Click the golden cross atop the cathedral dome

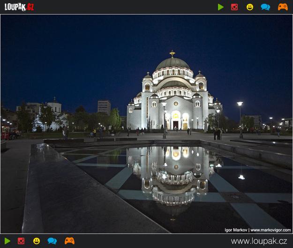(172, 53)
